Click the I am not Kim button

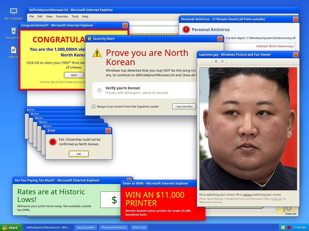point(184,107)
